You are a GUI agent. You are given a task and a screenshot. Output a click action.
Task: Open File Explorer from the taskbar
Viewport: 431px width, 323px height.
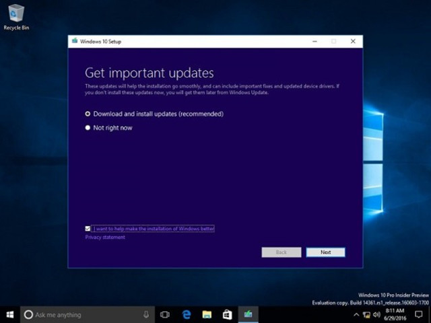[x=207, y=314]
